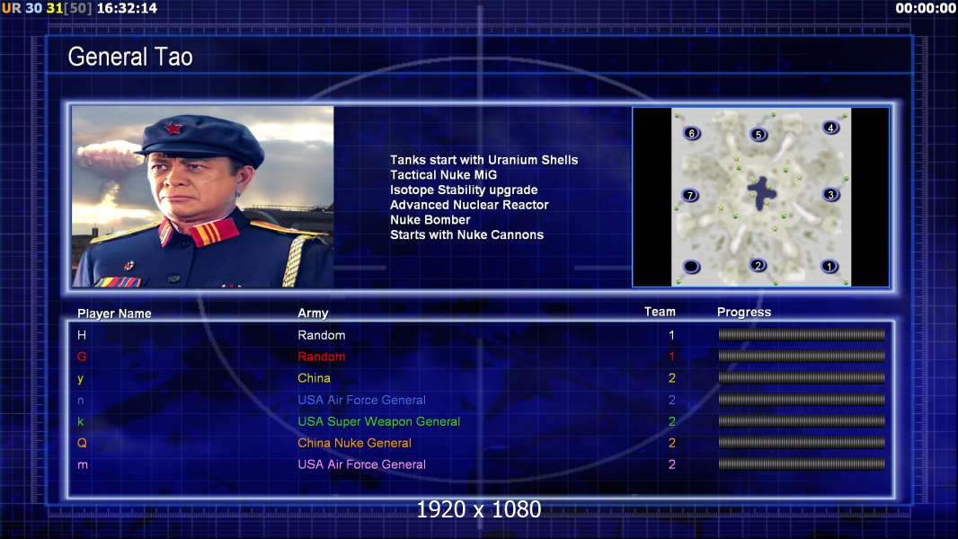The image size is (958, 539).
Task: Click the General Tao title text
Action: click(130, 57)
